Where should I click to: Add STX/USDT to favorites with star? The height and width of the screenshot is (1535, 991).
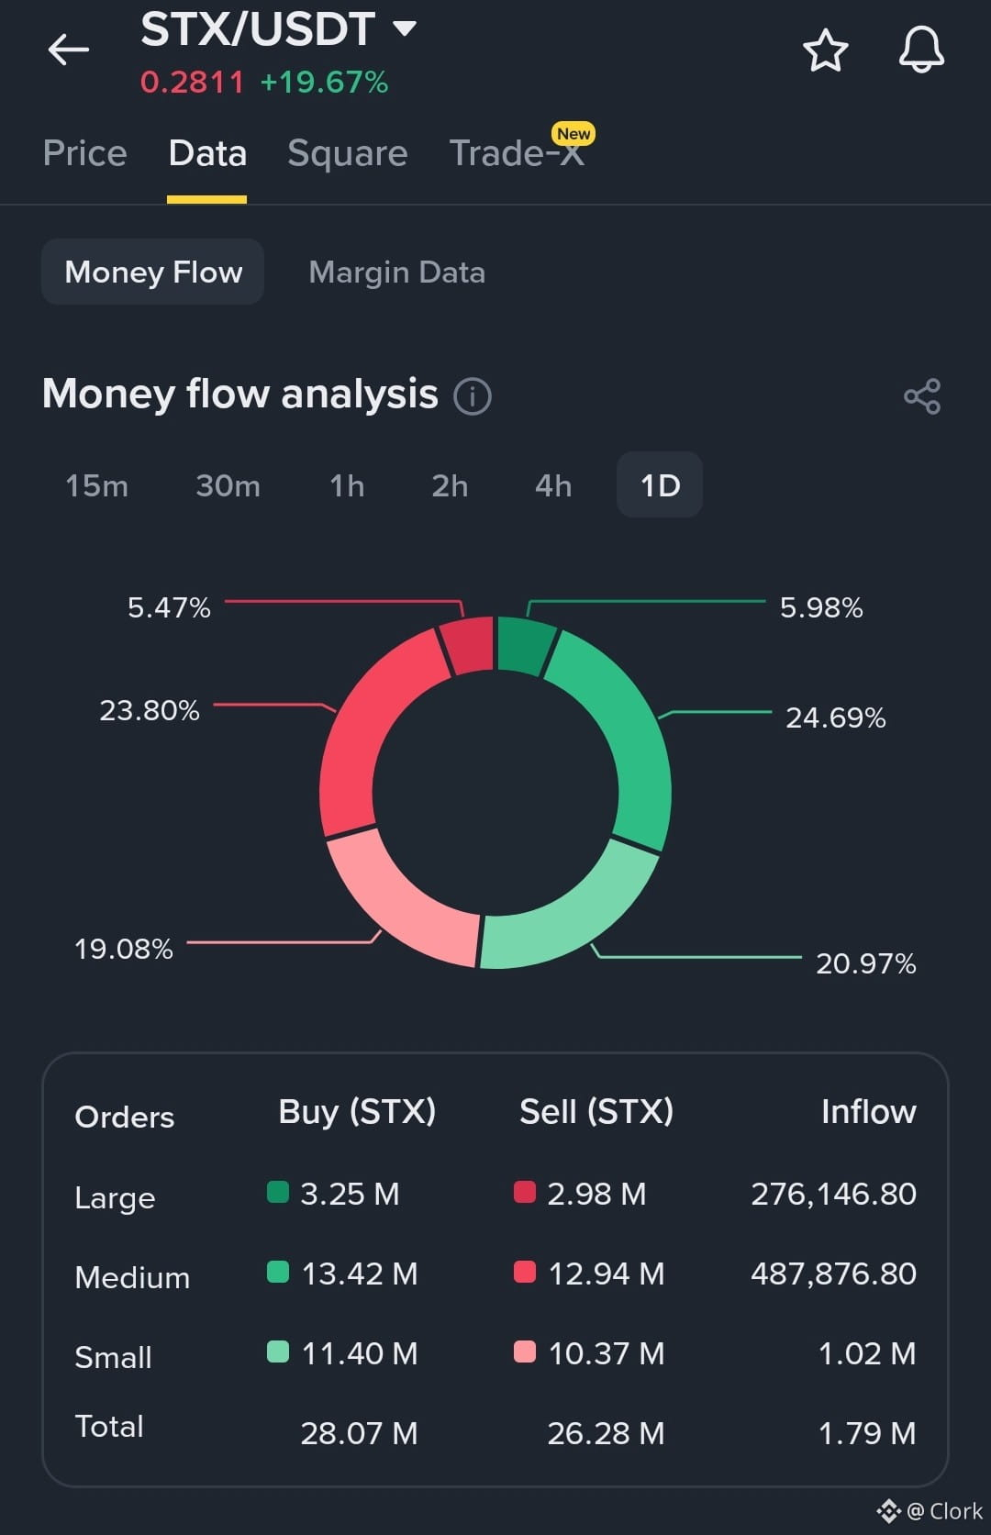825,50
